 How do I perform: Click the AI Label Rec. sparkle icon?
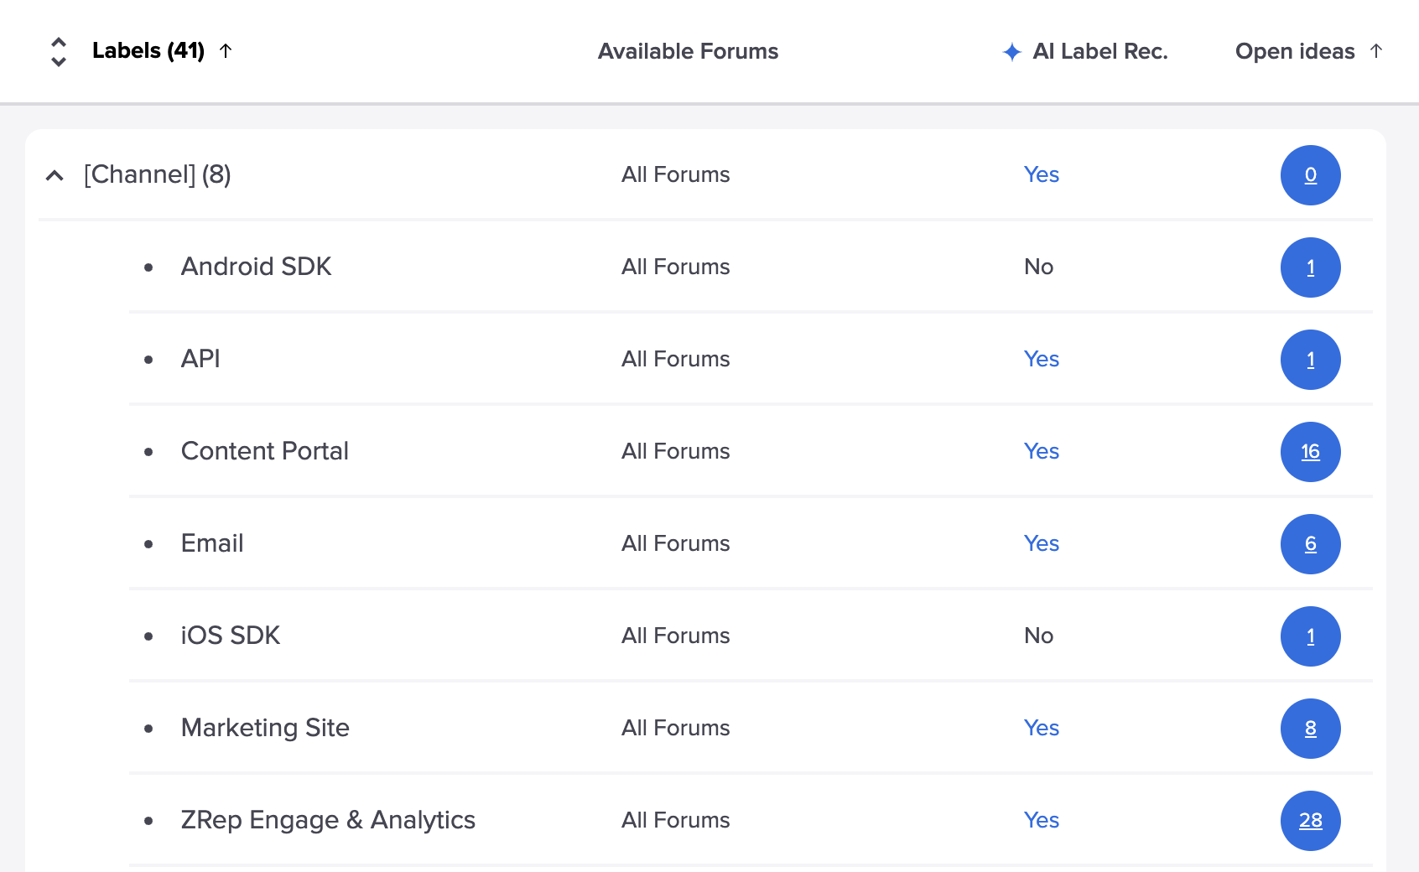(1012, 52)
